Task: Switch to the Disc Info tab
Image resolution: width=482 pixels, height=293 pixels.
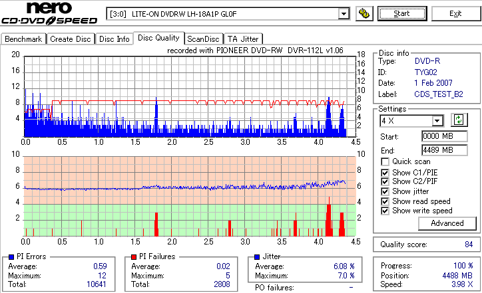Action: point(114,39)
